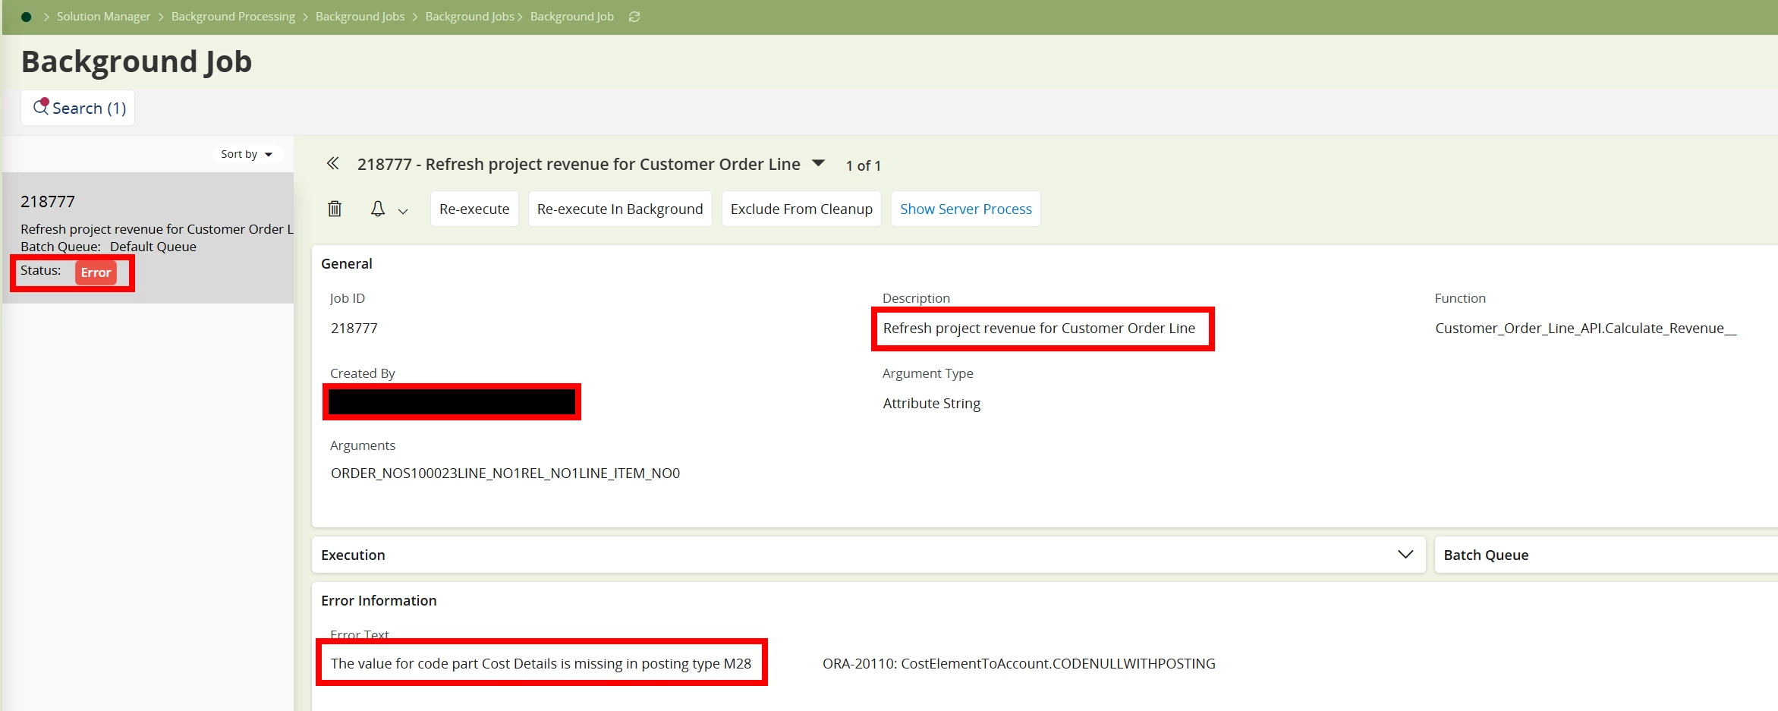The image size is (1778, 711).
Task: Expand the bell subscription dropdown arrow
Action: click(x=403, y=212)
